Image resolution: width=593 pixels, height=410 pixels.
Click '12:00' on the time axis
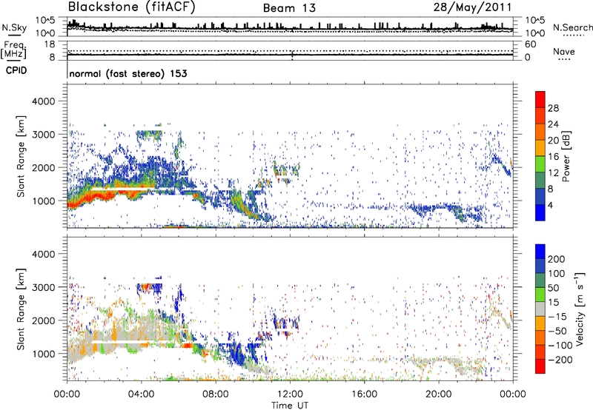(290, 394)
